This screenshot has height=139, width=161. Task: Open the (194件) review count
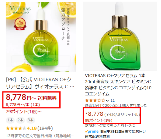pyautogui.click(x=45, y=128)
